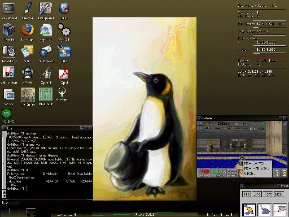Open the Font menu in paint window
The image size is (289, 217).
tap(268, 194)
